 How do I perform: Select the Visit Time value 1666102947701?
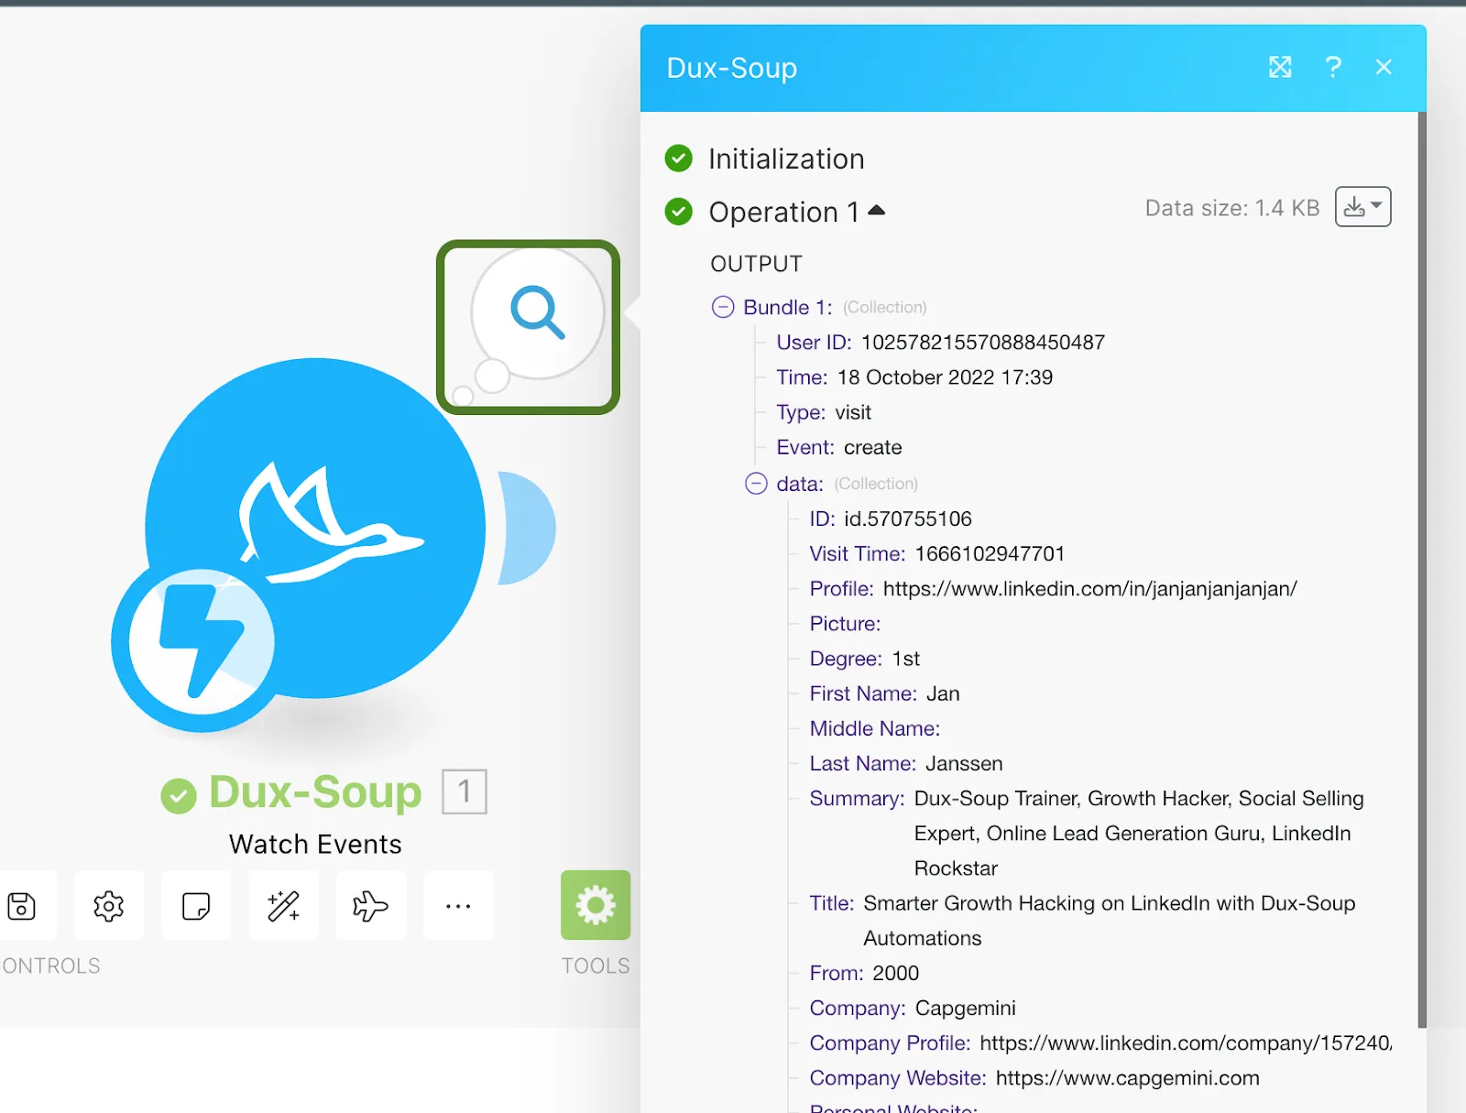pyautogui.click(x=990, y=553)
